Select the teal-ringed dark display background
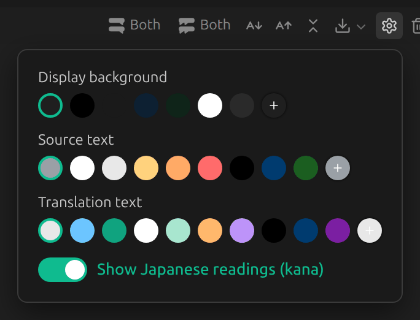The height and width of the screenshot is (320, 420). [50, 105]
